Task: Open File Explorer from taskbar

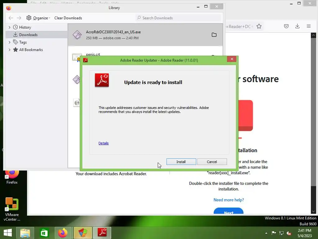Action: click(25, 233)
